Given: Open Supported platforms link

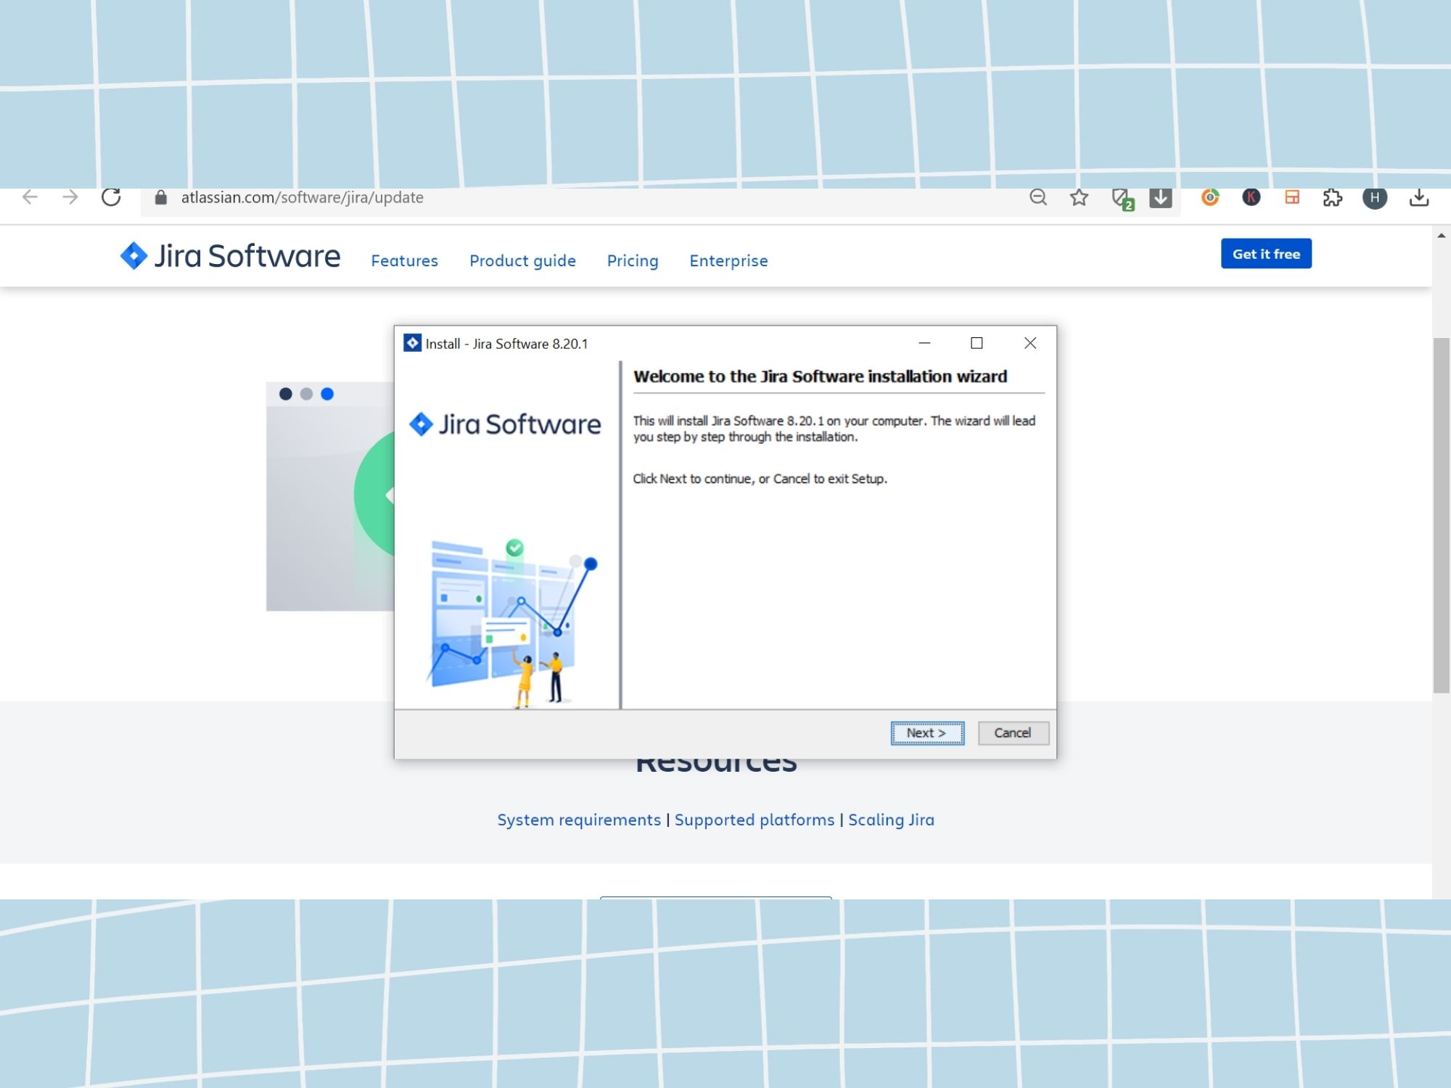Looking at the screenshot, I should point(755,820).
